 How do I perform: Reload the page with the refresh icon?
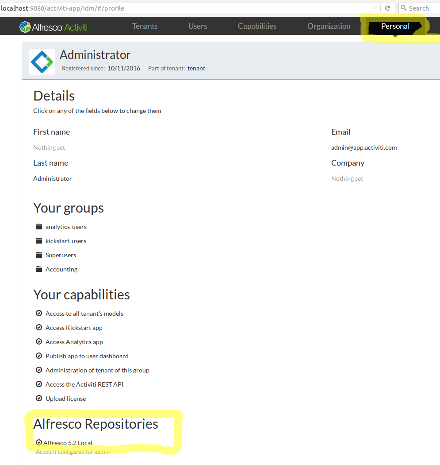(x=387, y=8)
